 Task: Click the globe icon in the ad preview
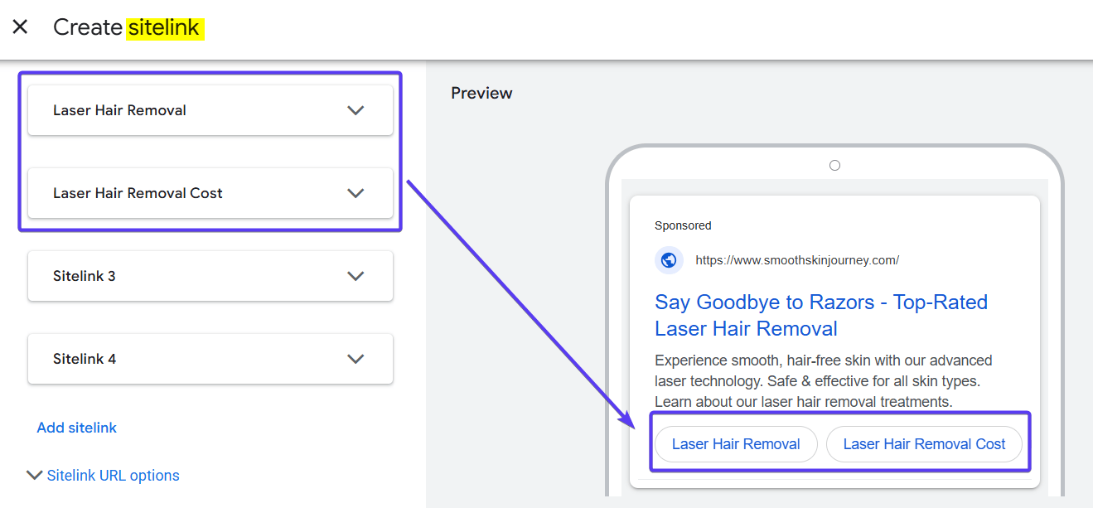669,260
